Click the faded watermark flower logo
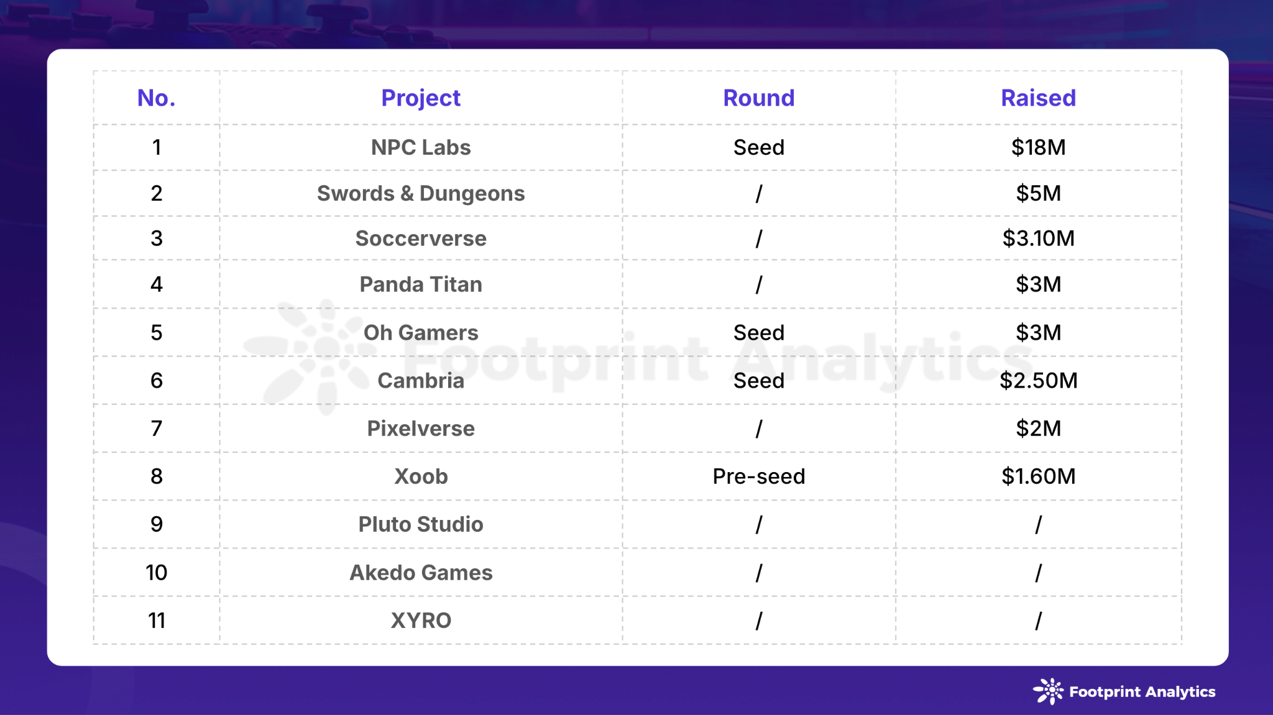The width and height of the screenshot is (1273, 715). click(311, 356)
